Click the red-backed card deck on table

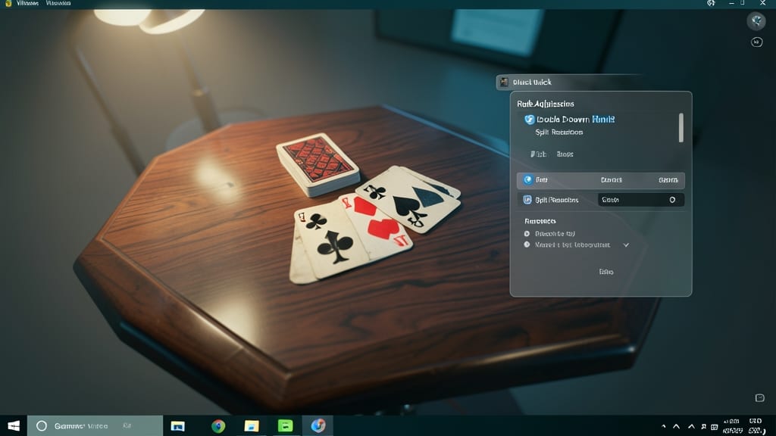[x=318, y=164]
